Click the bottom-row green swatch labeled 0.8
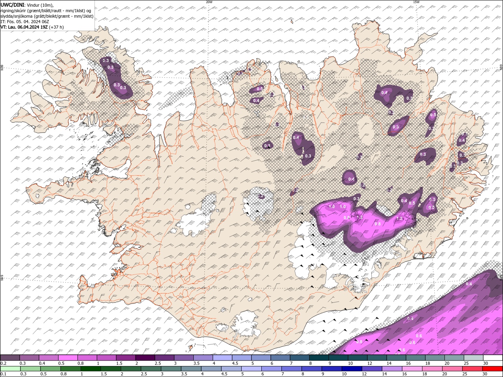 tap(70, 369)
